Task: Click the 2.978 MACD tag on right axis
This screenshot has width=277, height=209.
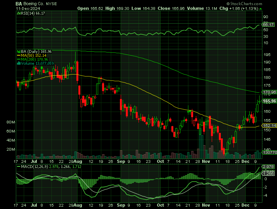Action: point(268,166)
